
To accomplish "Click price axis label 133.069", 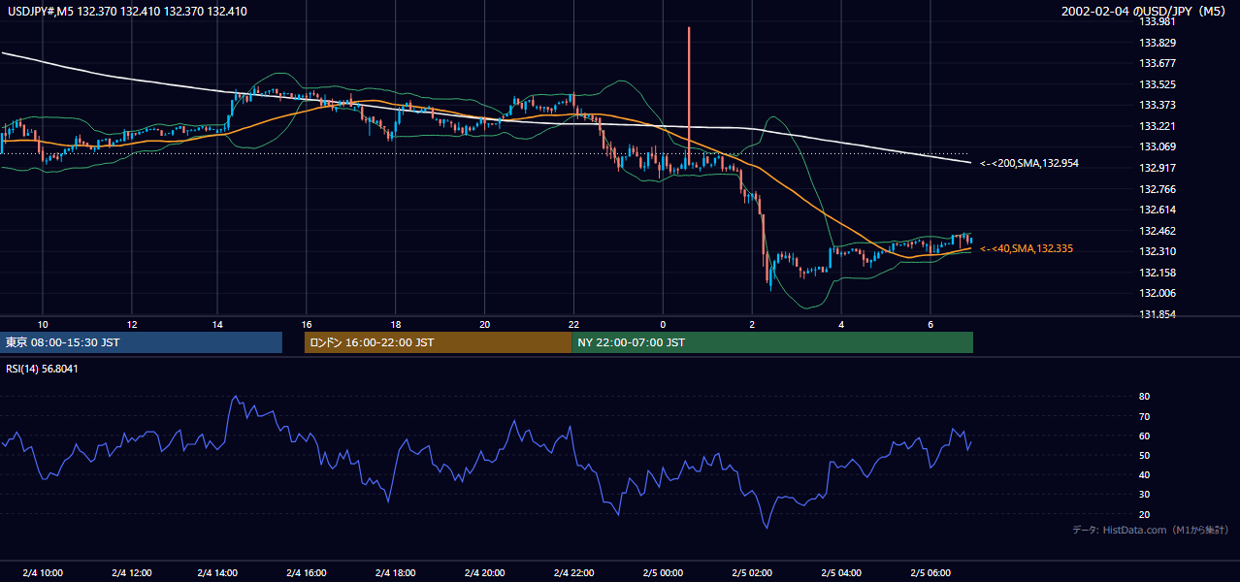I will pos(1157,146).
